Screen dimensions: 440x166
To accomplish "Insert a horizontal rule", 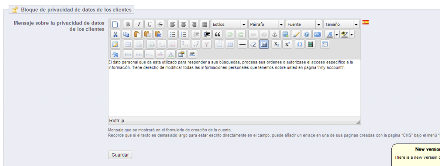I will point(243,44).
